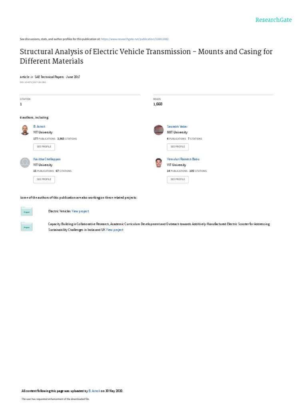Follow View project link for Electric Vehicles

tap(80, 211)
